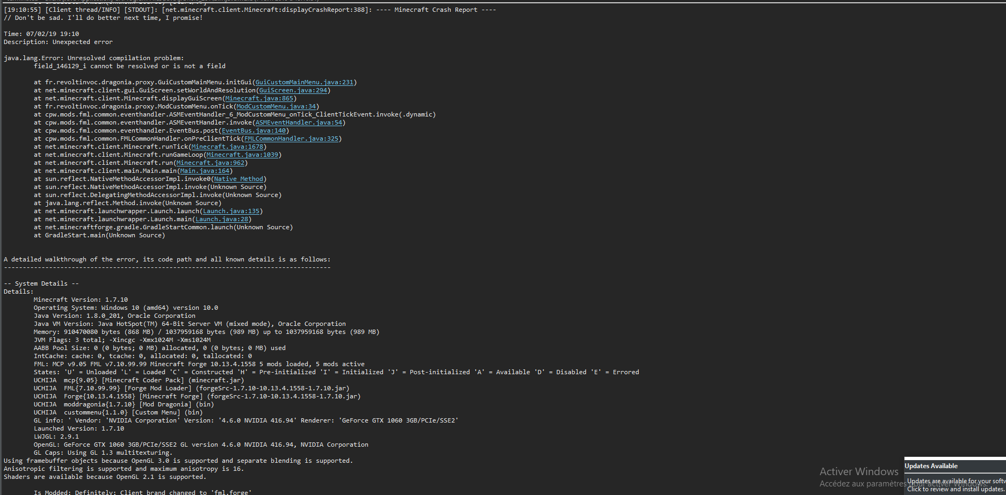
Task: Open the Minecraft.java:1039 runGameLoop link
Action: tap(242, 155)
